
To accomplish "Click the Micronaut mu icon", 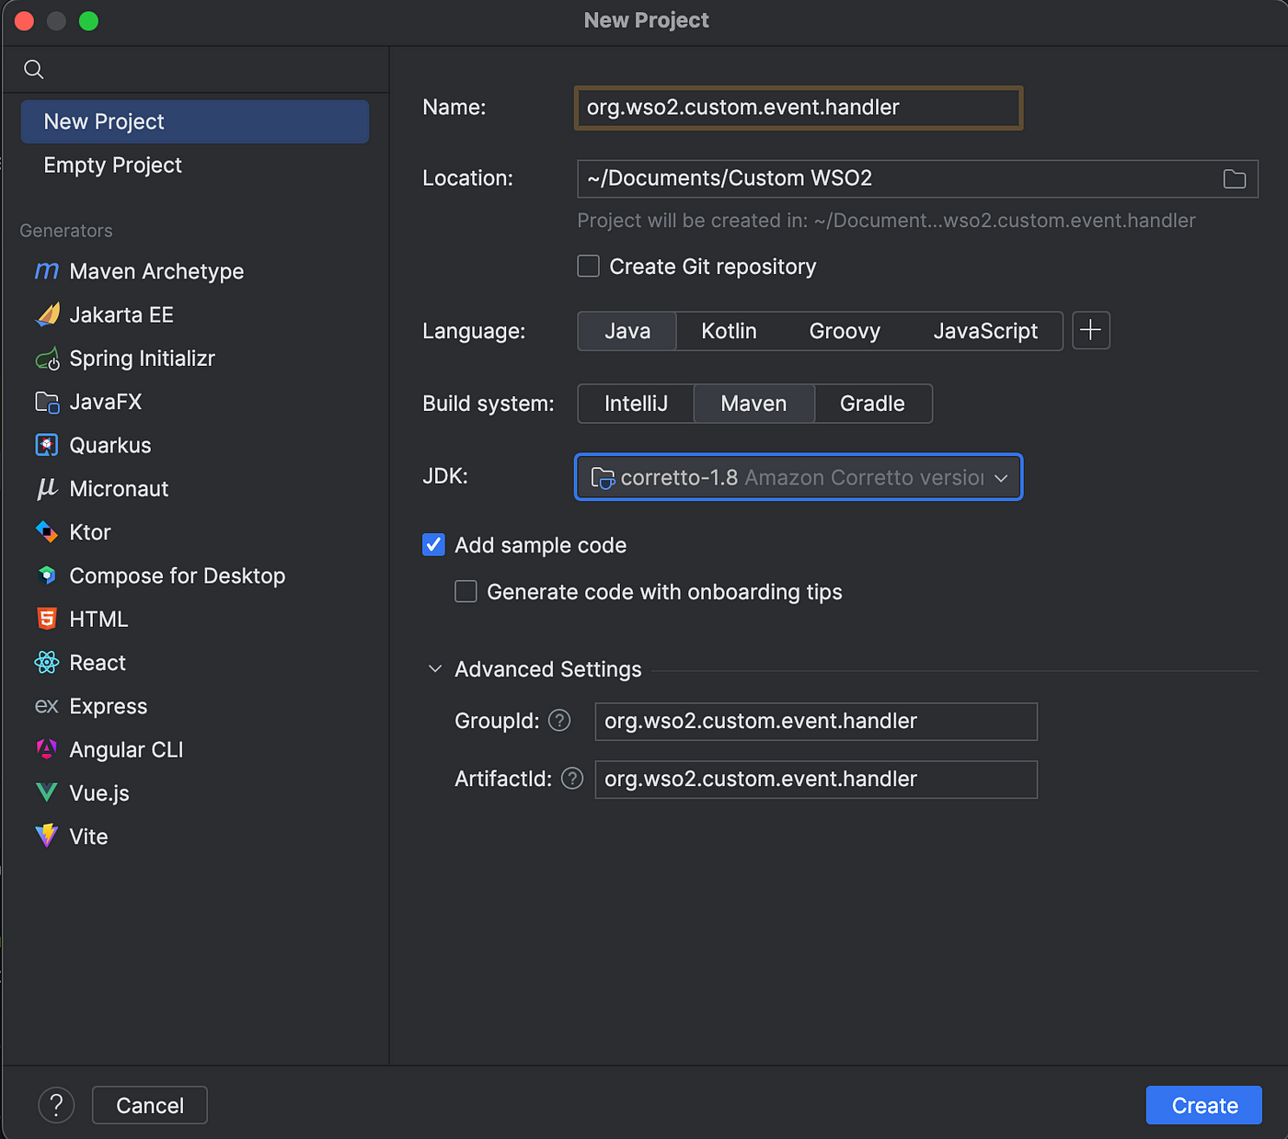I will [x=47, y=488].
